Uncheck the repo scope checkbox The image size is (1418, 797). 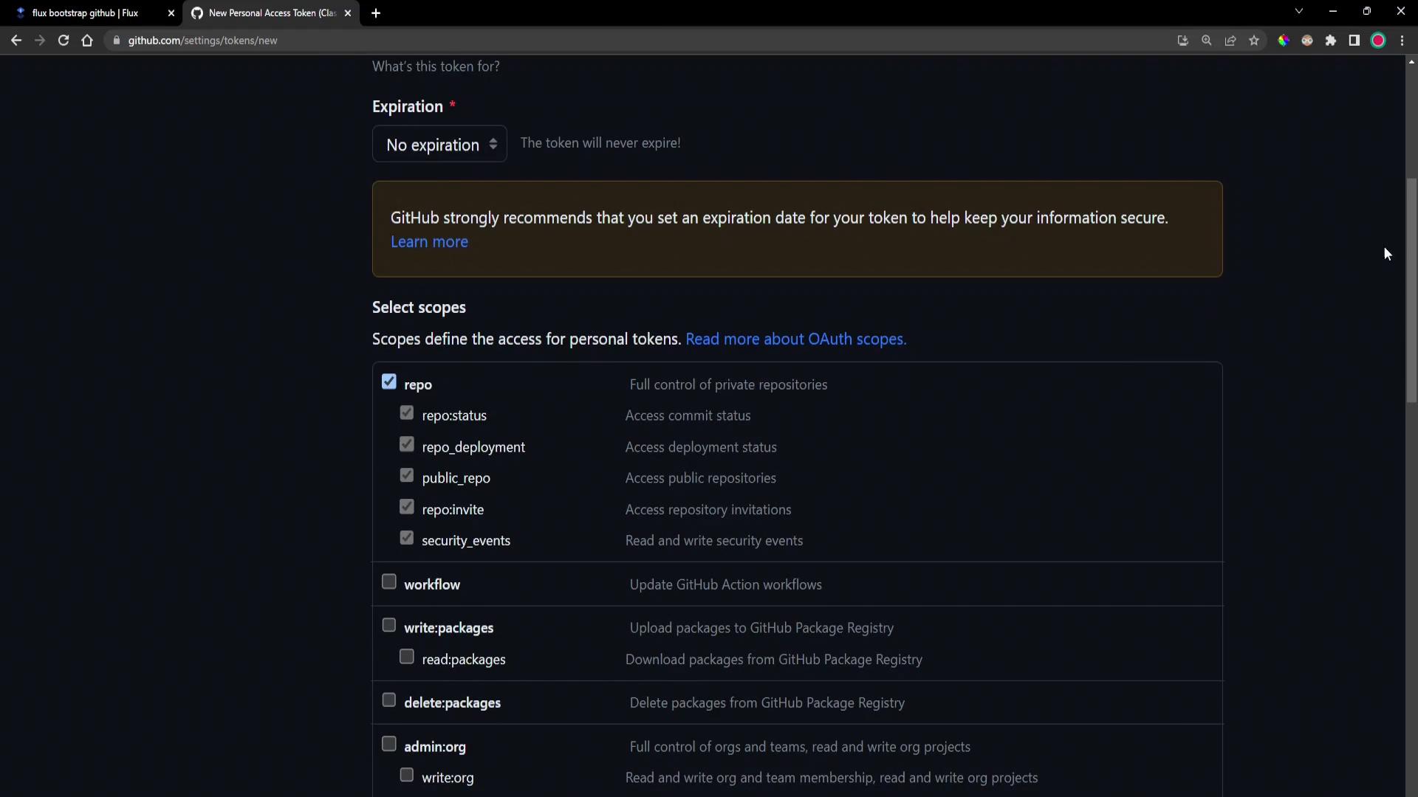389,382
